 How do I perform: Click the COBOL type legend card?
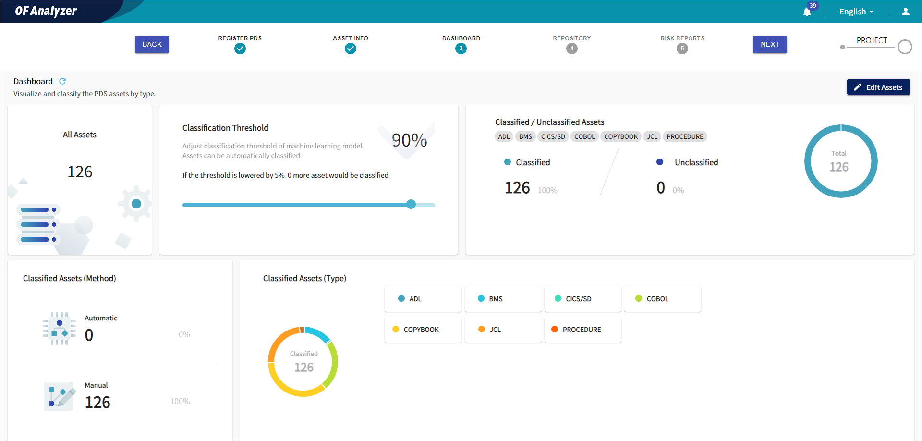pos(663,299)
